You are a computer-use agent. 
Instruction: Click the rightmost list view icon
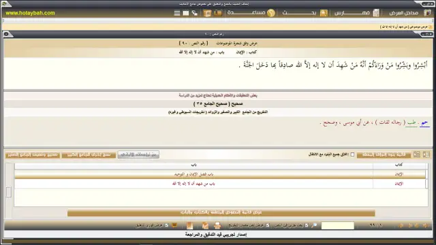click(x=426, y=154)
